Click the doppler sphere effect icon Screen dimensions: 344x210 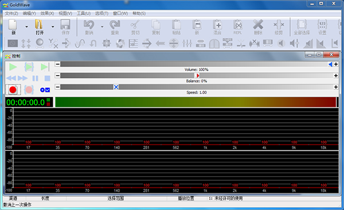pos(40,43)
